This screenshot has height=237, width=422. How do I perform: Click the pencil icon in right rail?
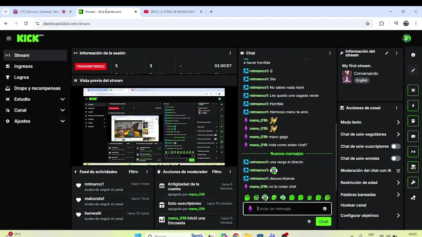413,70
